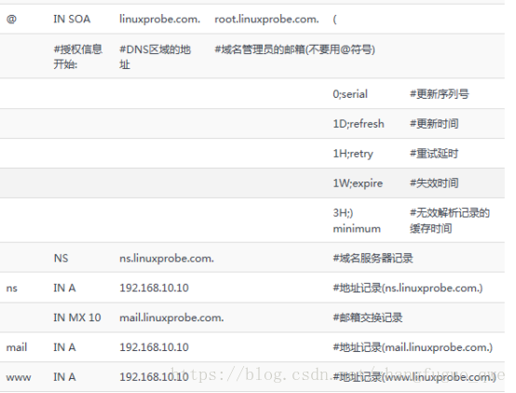Select the 'mail' host name cell

(17, 347)
